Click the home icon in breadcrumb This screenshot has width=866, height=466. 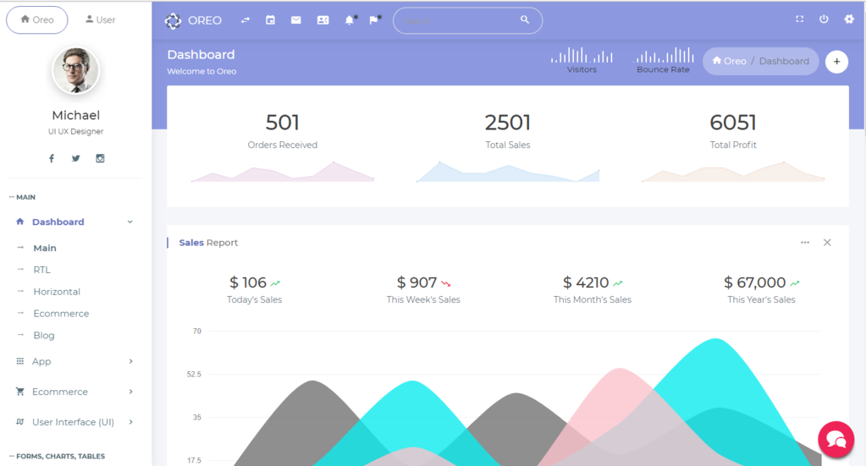(717, 61)
